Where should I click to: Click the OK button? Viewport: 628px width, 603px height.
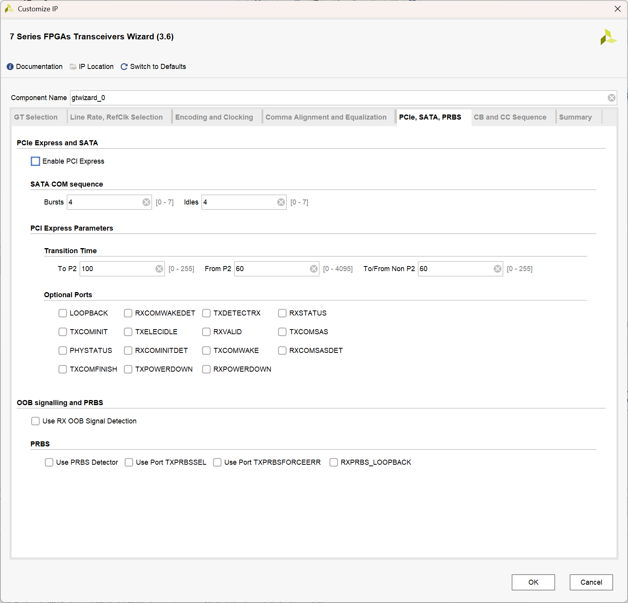coord(533,582)
